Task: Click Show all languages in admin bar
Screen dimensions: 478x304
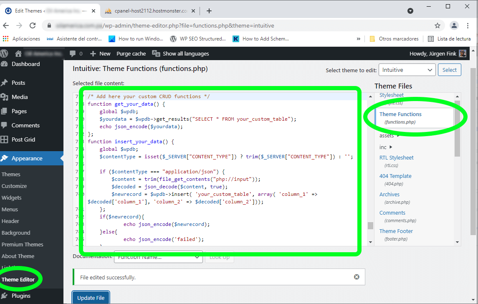Action: [x=180, y=54]
